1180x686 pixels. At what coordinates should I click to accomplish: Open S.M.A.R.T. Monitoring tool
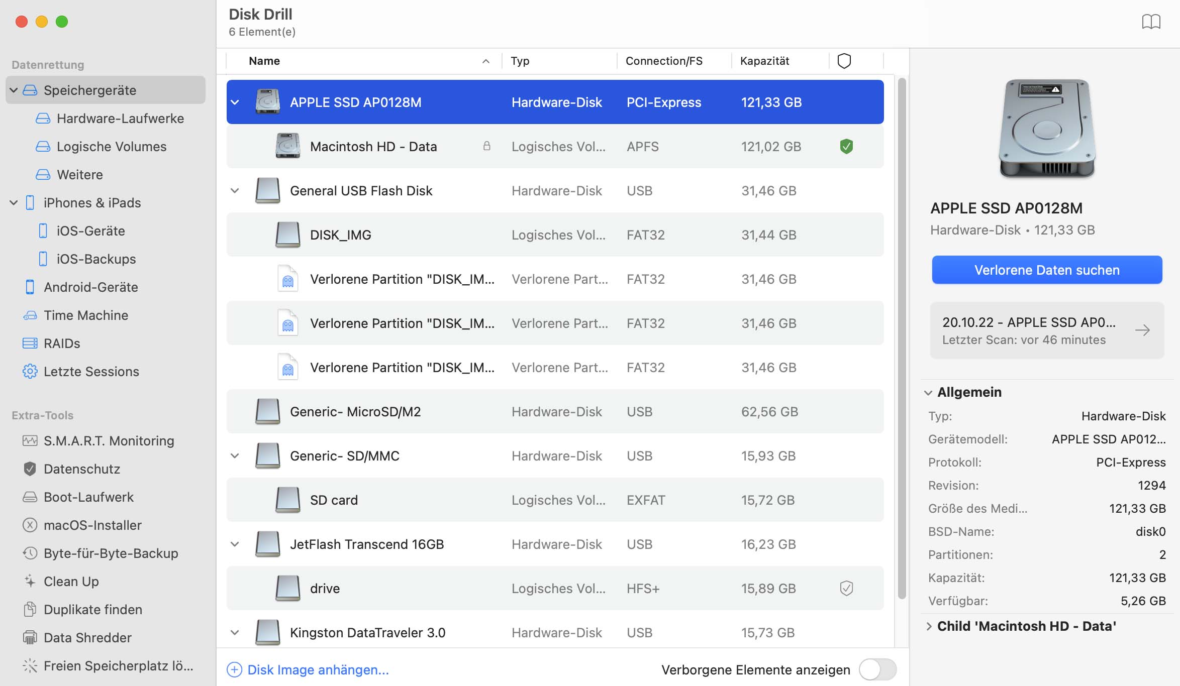pyautogui.click(x=99, y=440)
